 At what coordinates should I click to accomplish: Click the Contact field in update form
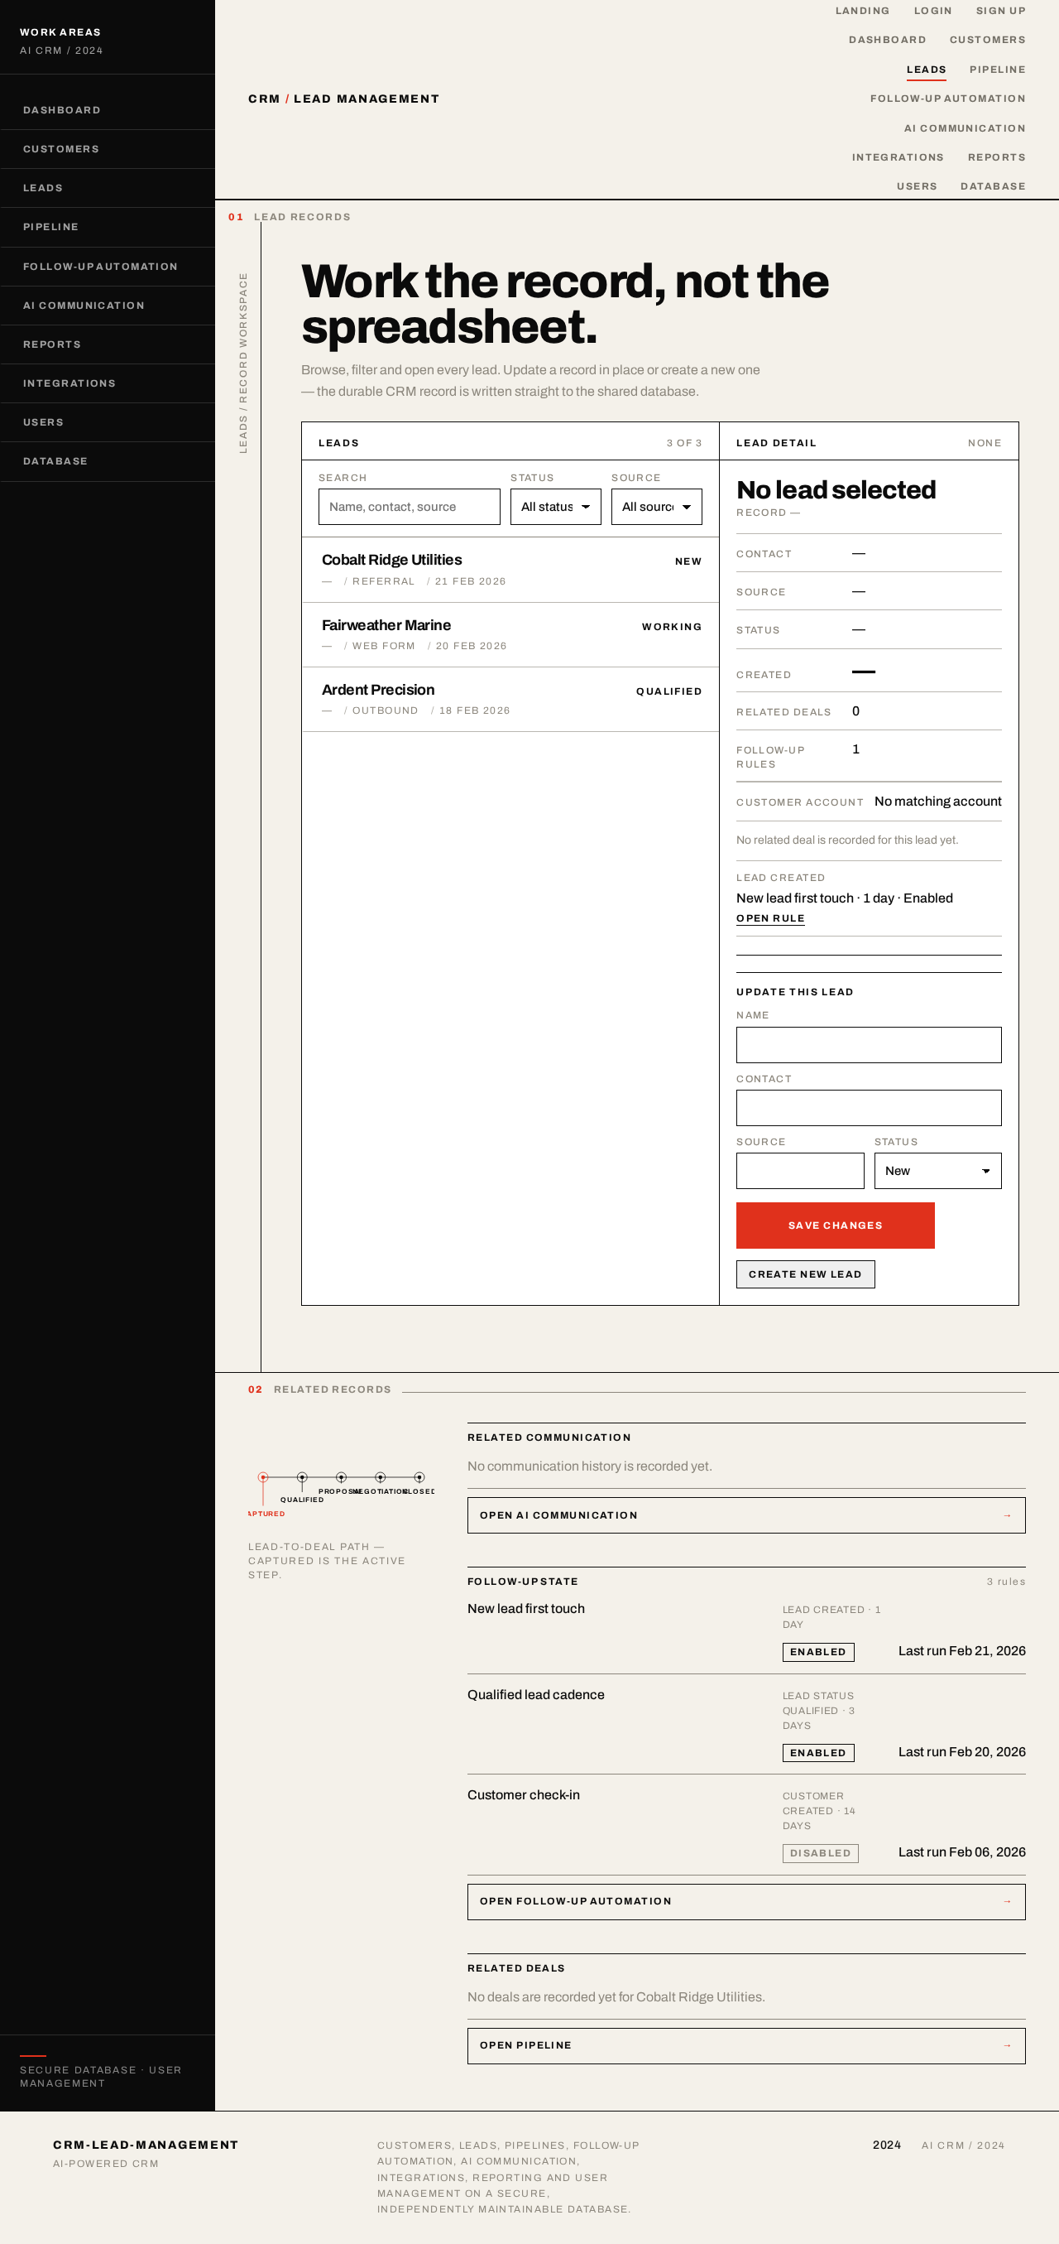tap(869, 1108)
